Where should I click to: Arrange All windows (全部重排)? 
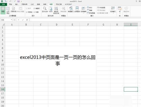click(77, 10)
